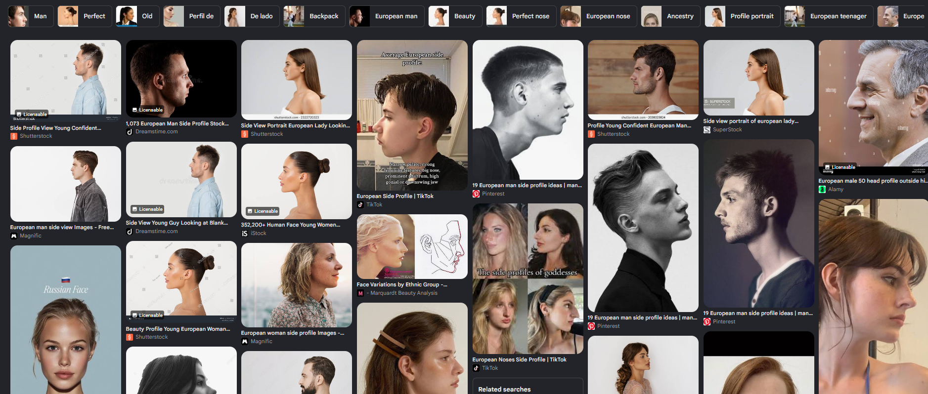Viewport: 928px width, 394px height.
Task: Click the SuperStock icon below european lady portrait
Action: pyautogui.click(x=707, y=130)
